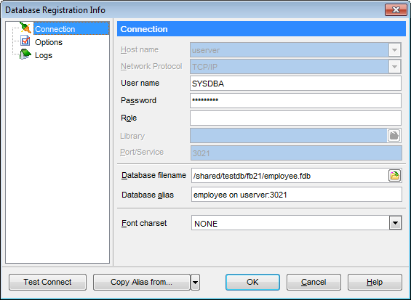Click the User name label

(x=140, y=83)
